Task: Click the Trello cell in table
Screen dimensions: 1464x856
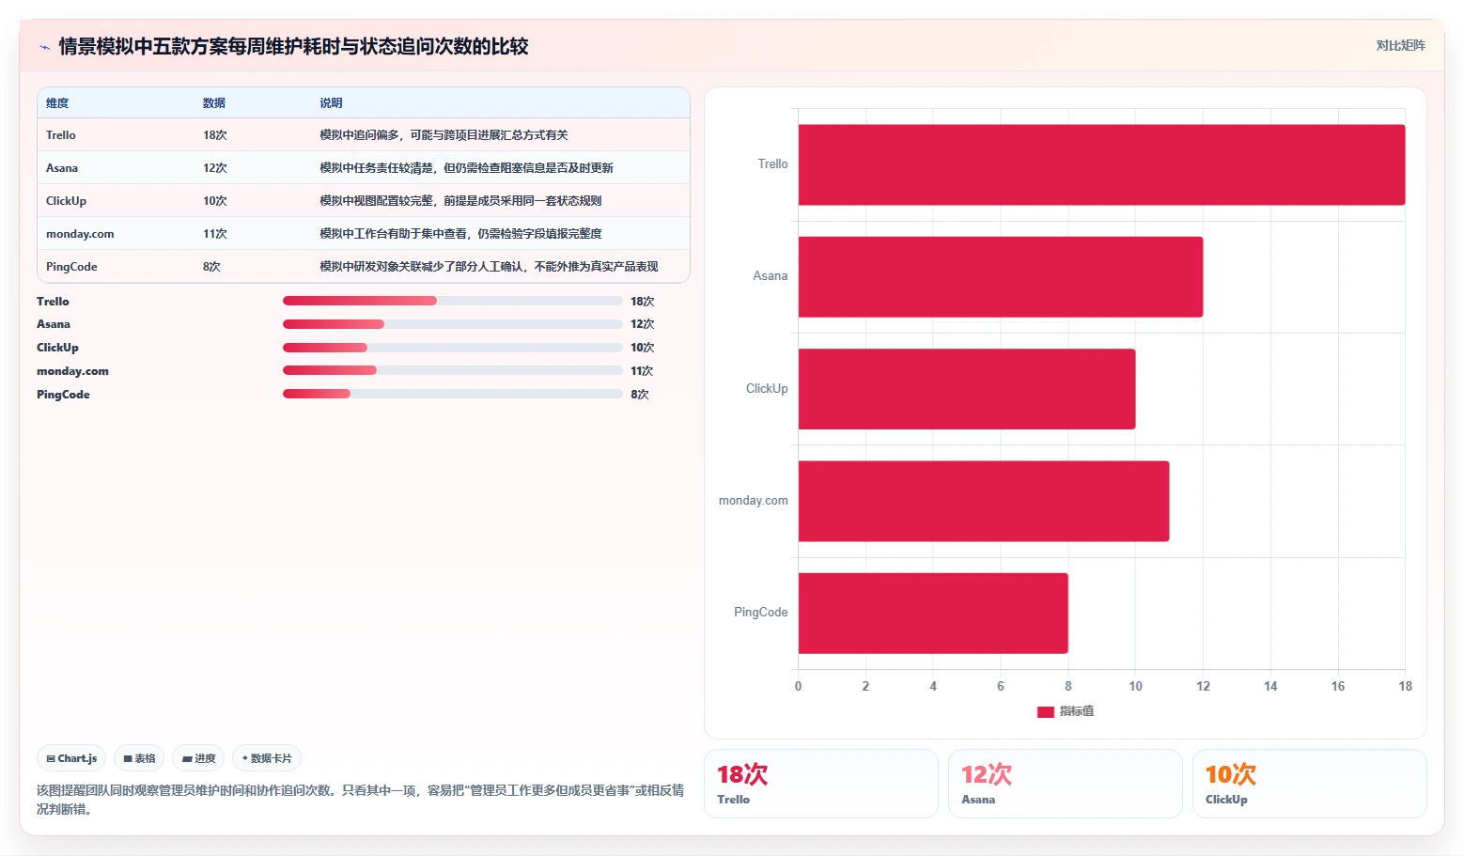Action: (61, 135)
